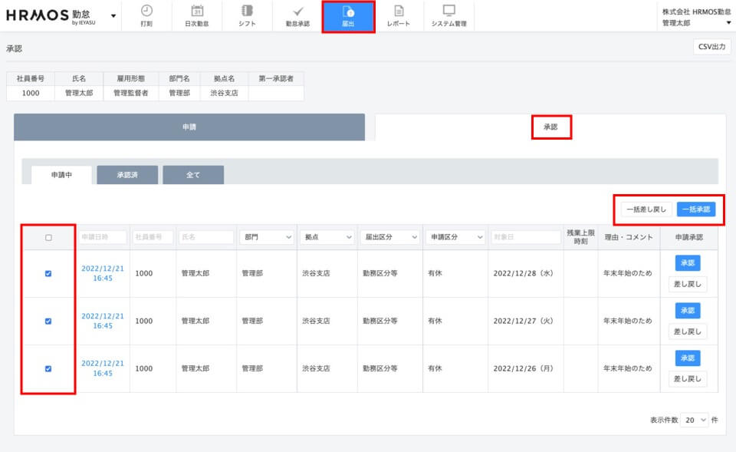Toggle the select-all checkbox in table header

48,238
